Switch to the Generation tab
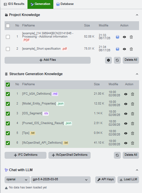 (40, 4)
